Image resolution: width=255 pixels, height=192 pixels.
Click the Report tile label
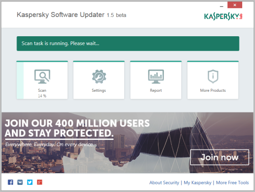156,90
